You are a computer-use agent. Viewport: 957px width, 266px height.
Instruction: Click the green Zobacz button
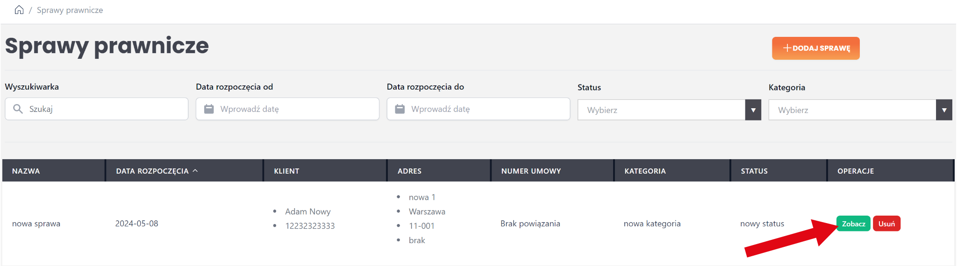coord(853,224)
